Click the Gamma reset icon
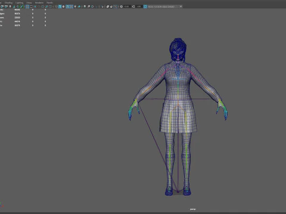The height and width of the screenshot is (214, 286). click(133, 7)
